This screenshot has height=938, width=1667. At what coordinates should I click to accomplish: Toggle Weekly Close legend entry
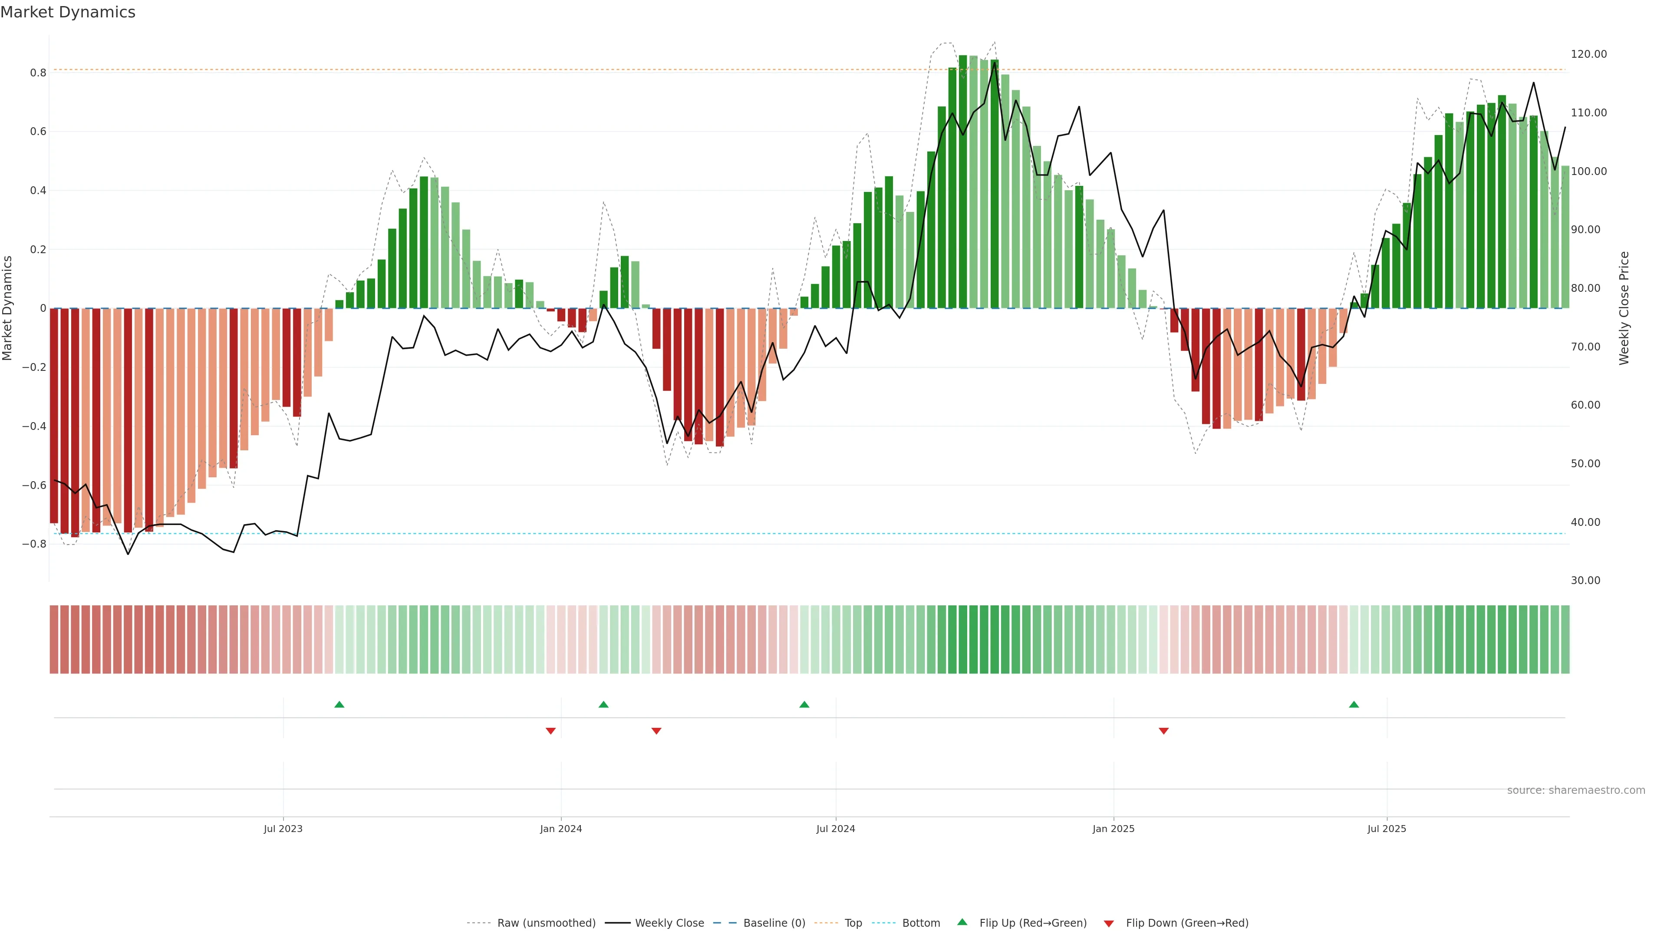[669, 923]
